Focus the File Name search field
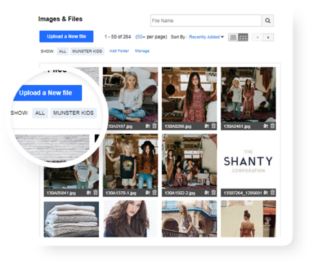This screenshot has height=262, width=309. click(206, 21)
